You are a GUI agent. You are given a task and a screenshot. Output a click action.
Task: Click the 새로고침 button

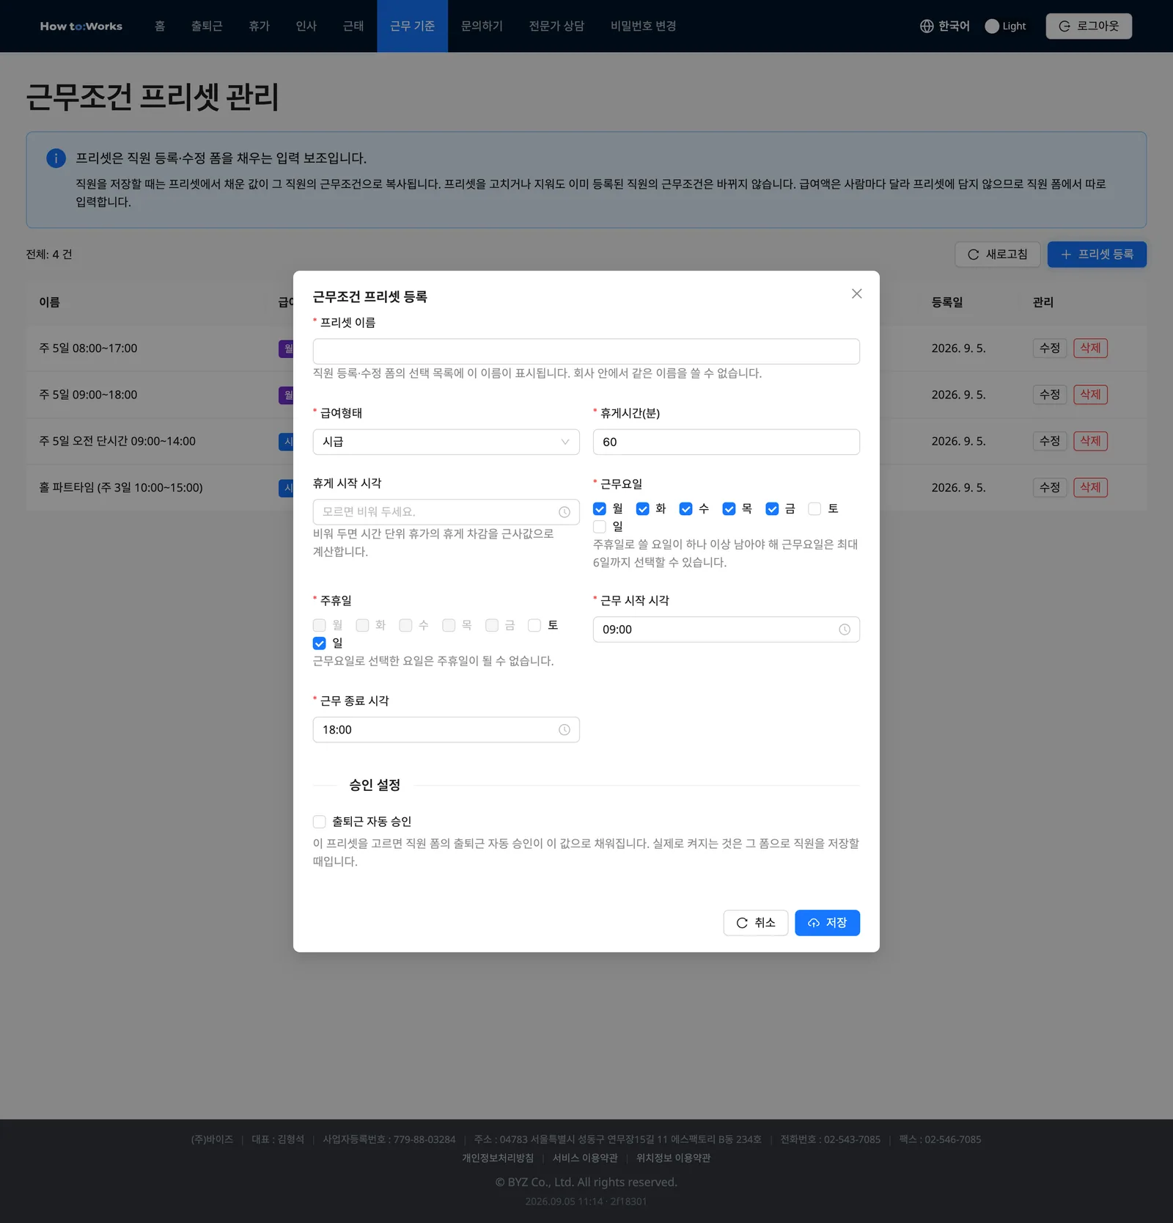click(997, 255)
